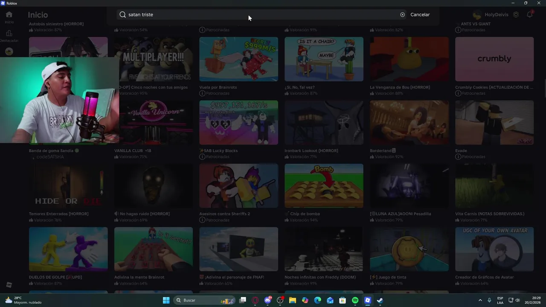
Task: Click the Roblox logo icon in the left sidebar
Action: point(9,285)
